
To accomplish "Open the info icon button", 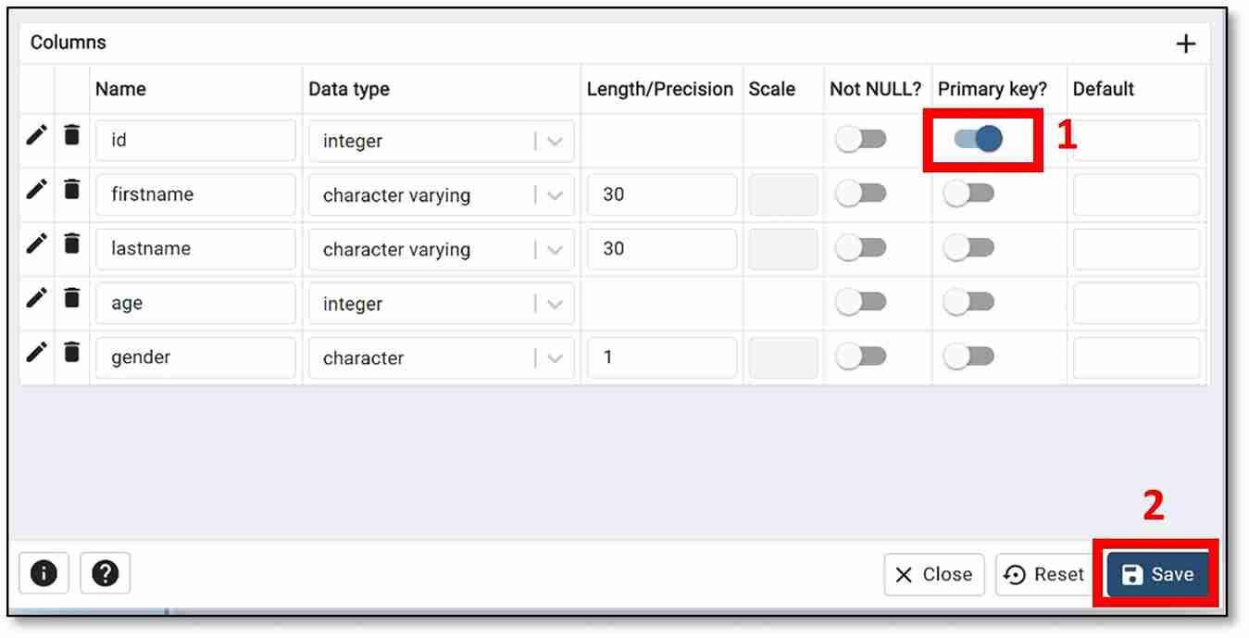I will [44, 574].
